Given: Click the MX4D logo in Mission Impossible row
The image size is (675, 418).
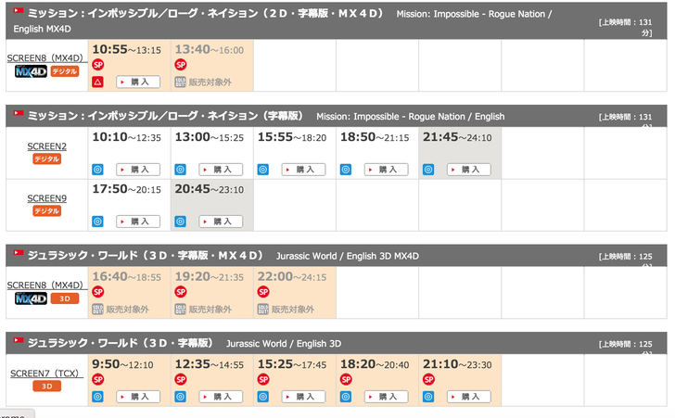Looking at the screenshot, I should [x=31, y=71].
